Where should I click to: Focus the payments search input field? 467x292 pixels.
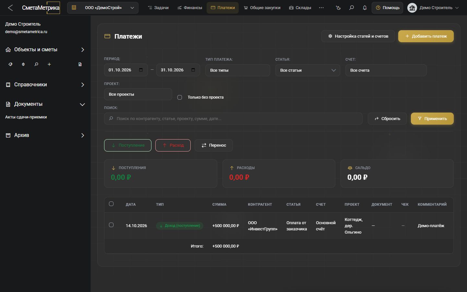pyautogui.click(x=233, y=119)
